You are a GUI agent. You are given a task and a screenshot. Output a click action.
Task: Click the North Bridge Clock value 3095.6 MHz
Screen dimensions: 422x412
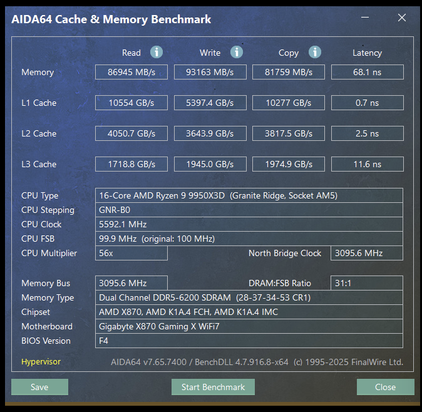pos(367,253)
